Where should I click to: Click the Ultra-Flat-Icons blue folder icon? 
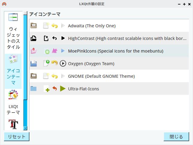(x=34, y=89)
